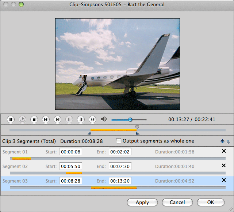The height and width of the screenshot is (212, 234).
Task: Set the clip end point with the right bracket
Action: (81, 119)
